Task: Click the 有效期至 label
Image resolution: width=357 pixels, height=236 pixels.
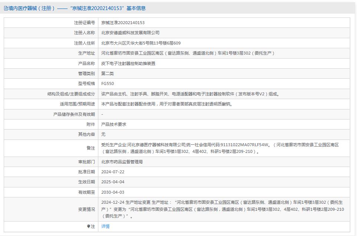Action: point(86,192)
